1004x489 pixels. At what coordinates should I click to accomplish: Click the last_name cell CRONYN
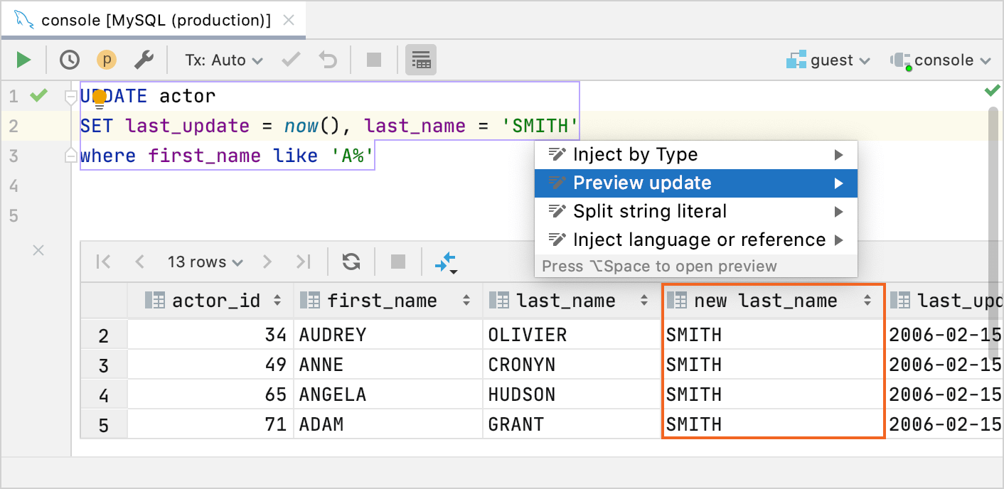click(572, 365)
